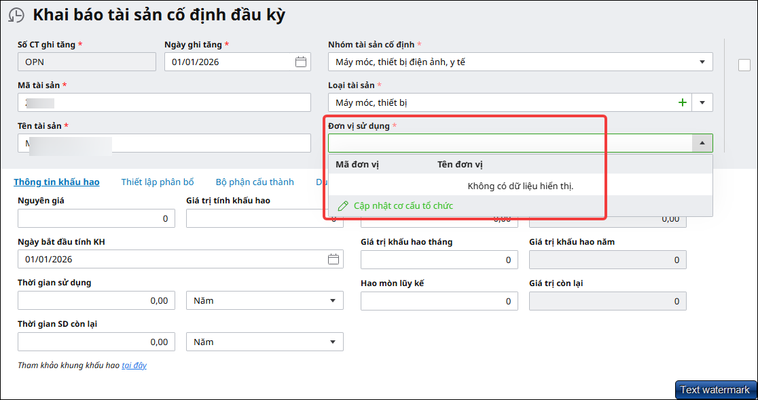Click Thời gian sử dụng value field
The image size is (758, 400).
coord(96,300)
